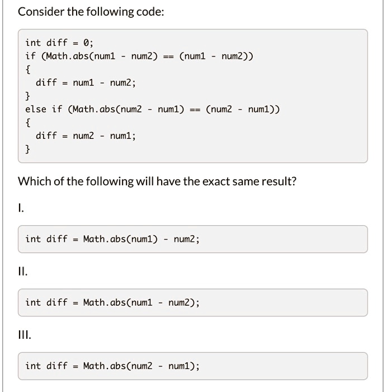Click the code box under option II
The width and height of the screenshot is (386, 392).
(192, 302)
